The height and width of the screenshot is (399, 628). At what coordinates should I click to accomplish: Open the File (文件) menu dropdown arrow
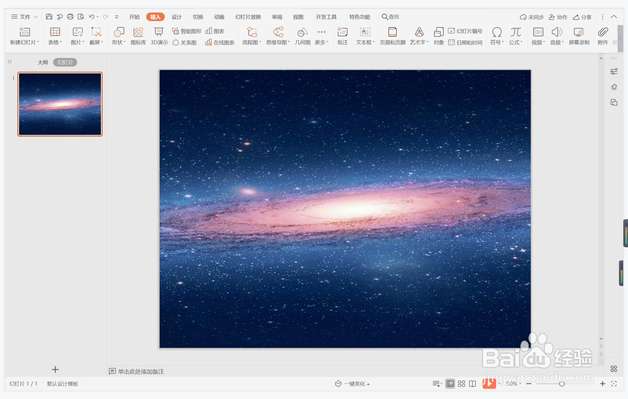(36, 17)
